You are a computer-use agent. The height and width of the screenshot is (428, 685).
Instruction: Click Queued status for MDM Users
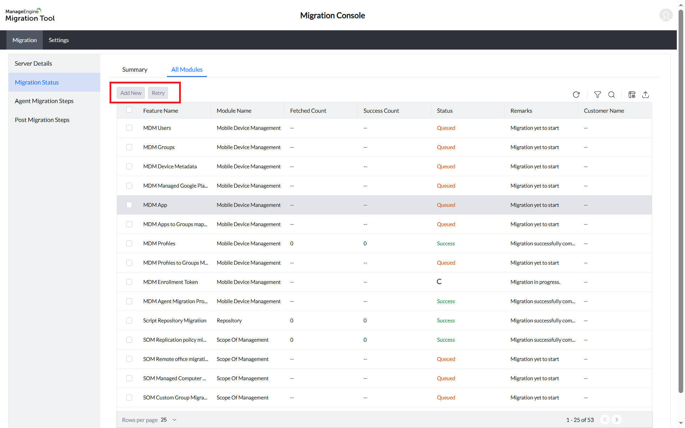coord(446,128)
